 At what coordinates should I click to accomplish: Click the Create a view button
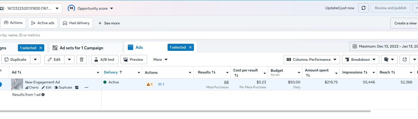[x=405, y=23]
